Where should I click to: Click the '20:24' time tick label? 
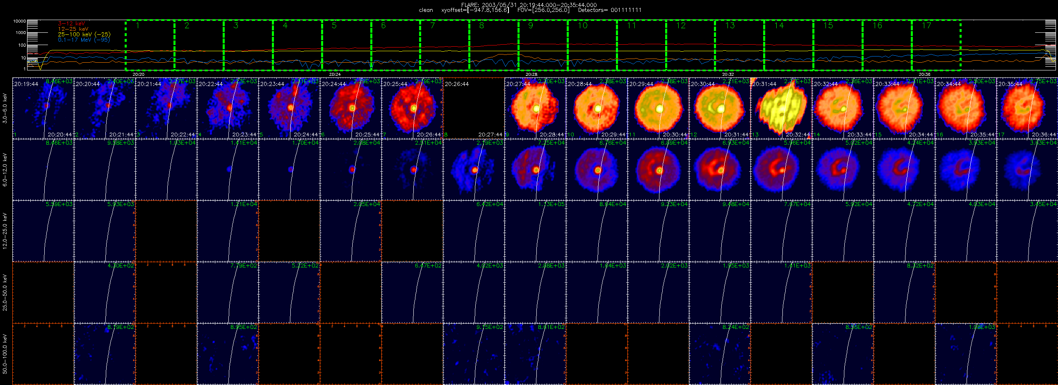coord(335,75)
